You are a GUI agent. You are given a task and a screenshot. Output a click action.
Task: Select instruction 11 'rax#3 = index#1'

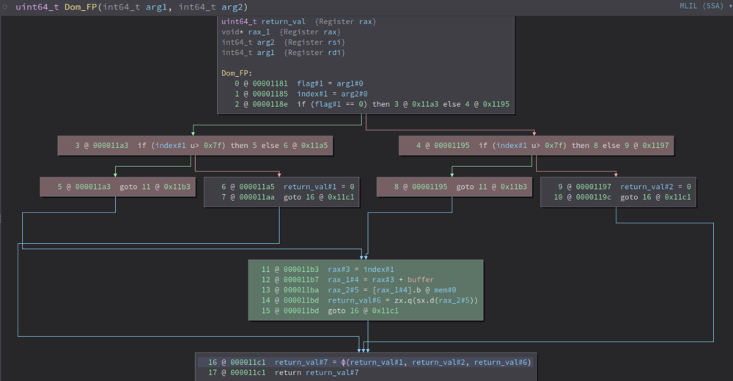click(x=327, y=270)
